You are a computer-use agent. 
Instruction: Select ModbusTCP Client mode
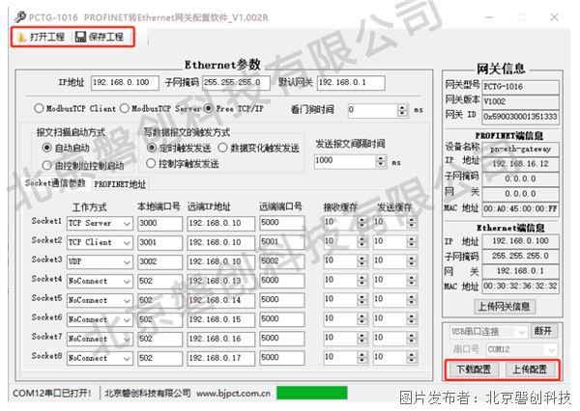(74, 109)
